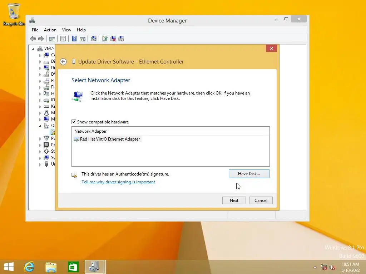Viewport: 366px width, 274px height.
Task: Click the Back arrow in Device Manager toolbar
Action: 33,39
